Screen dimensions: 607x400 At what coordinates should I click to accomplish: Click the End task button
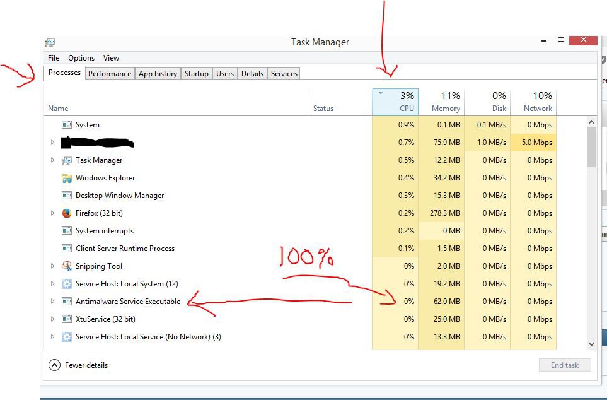tap(565, 365)
